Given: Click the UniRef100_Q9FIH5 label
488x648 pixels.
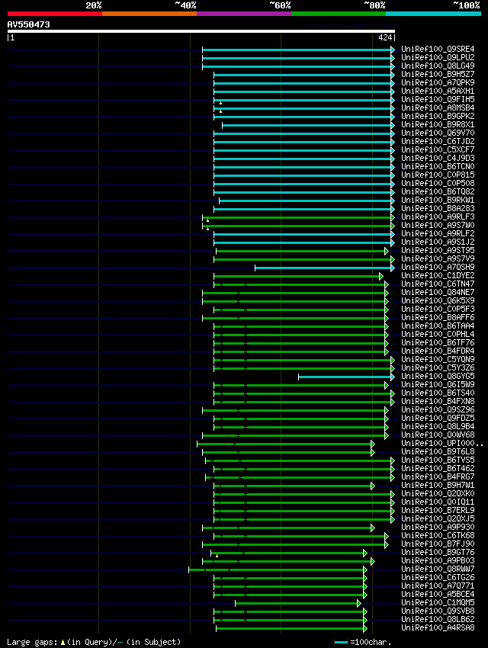Looking at the screenshot, I should click(438, 100).
